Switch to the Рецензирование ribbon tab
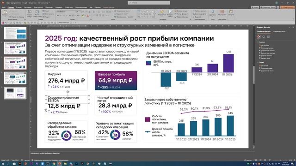296x166 pixels. pos(81,7)
